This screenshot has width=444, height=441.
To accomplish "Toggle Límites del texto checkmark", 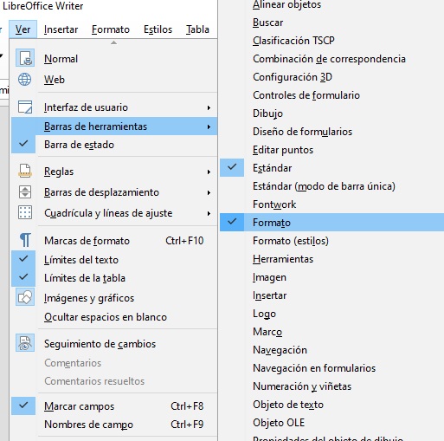I will click(x=23, y=259).
